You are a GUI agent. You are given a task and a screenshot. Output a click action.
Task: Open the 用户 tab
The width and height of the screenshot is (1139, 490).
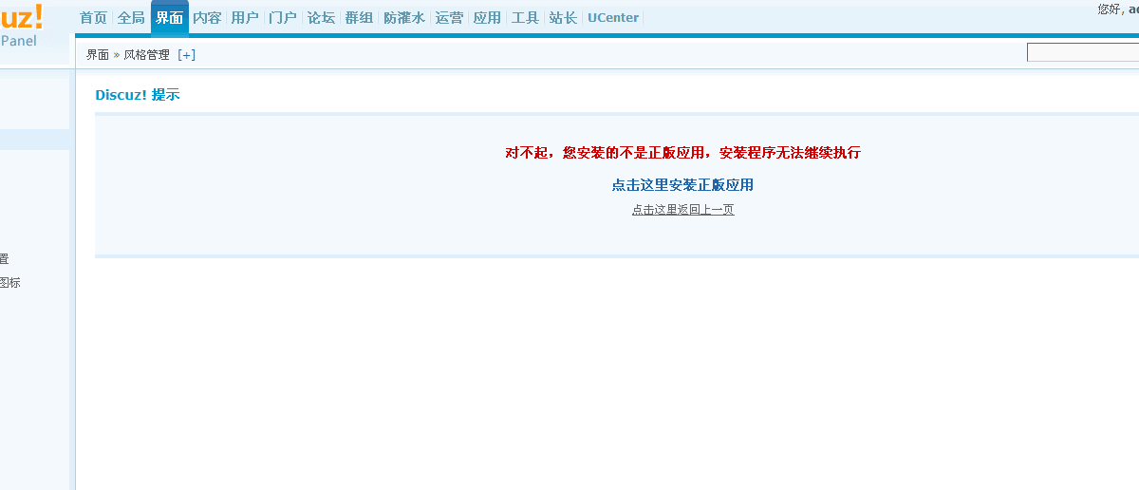click(x=245, y=18)
